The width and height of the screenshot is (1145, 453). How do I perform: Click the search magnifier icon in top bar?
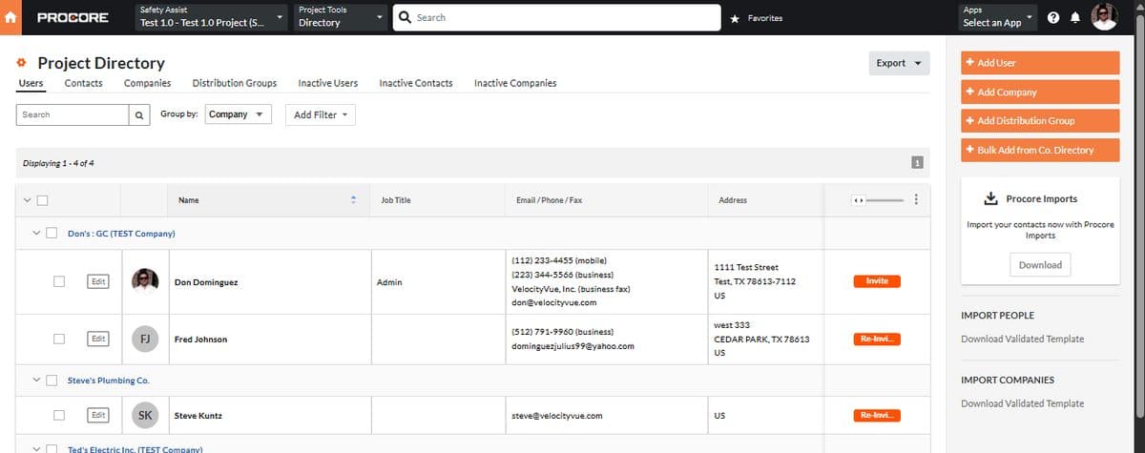click(405, 17)
